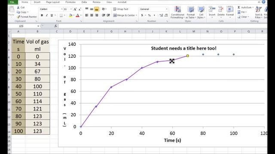The width and height of the screenshot is (275, 154).
Task: Click Increase Decimal
Action: pos(161,15)
